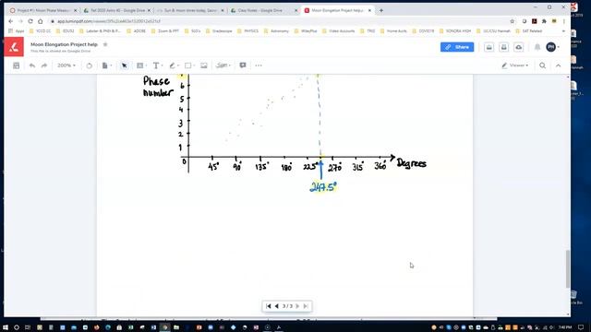Image resolution: width=591 pixels, height=332 pixels.
Task: Go to the next page
Action: 297,306
